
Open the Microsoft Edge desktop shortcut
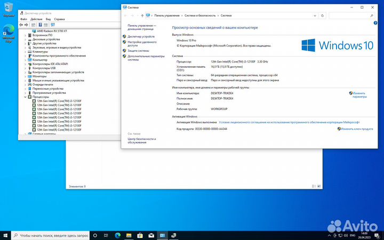(x=9, y=34)
